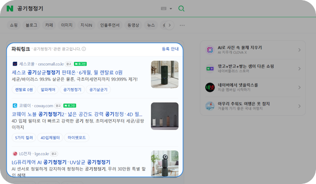Open the LG퓨리케어 AI 공기청정기 ad title
This screenshot has width=316, height=184.
61,162
